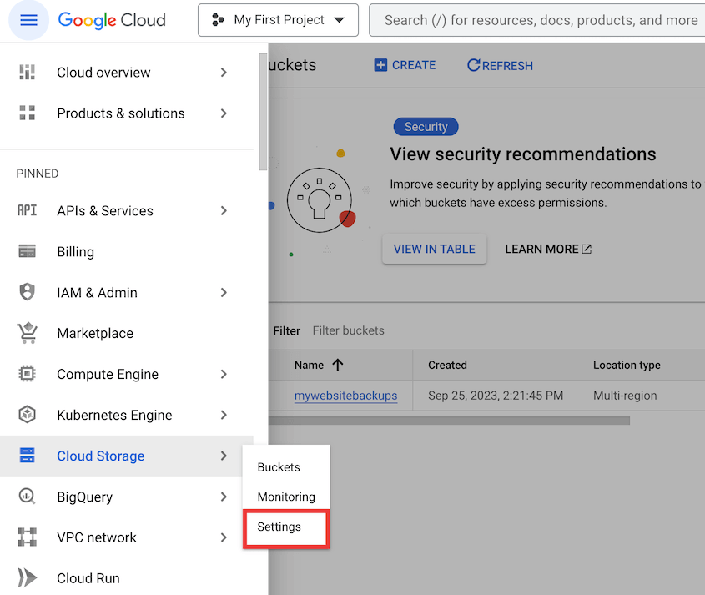
Task: Open the Marketplace menu item
Action: click(127, 333)
